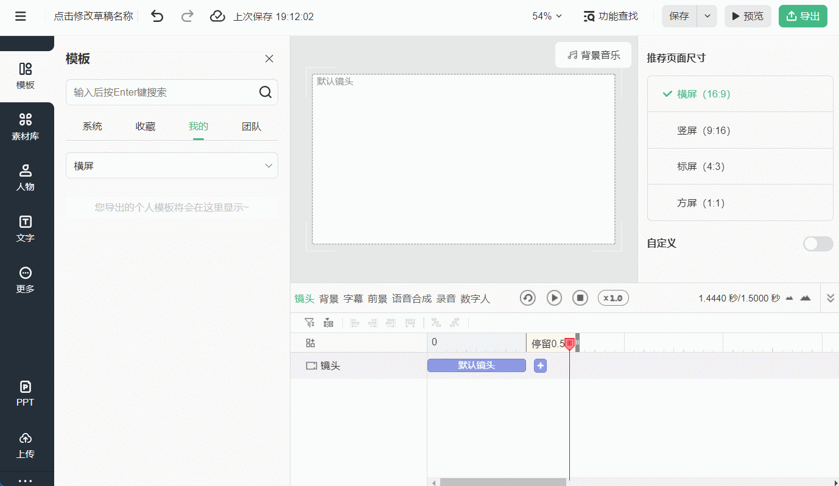Image resolution: width=839 pixels, height=486 pixels.
Task: Replay from the beginning
Action: pyautogui.click(x=528, y=298)
